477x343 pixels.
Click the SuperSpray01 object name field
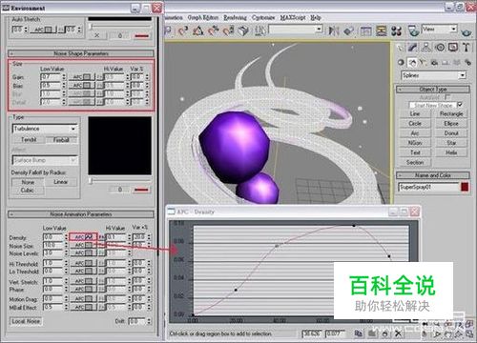(428, 187)
